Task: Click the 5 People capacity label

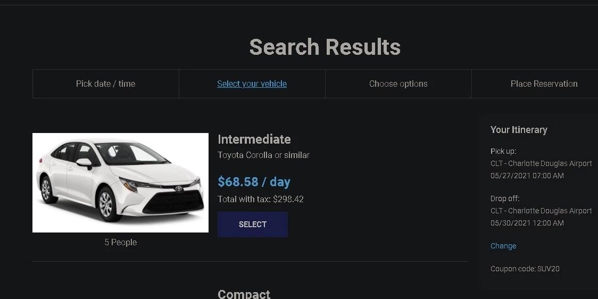Action: pos(121,242)
